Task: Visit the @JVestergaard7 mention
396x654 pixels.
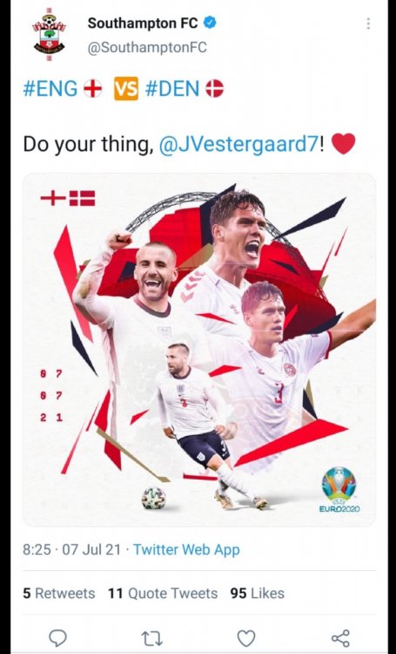Action: tap(239, 144)
